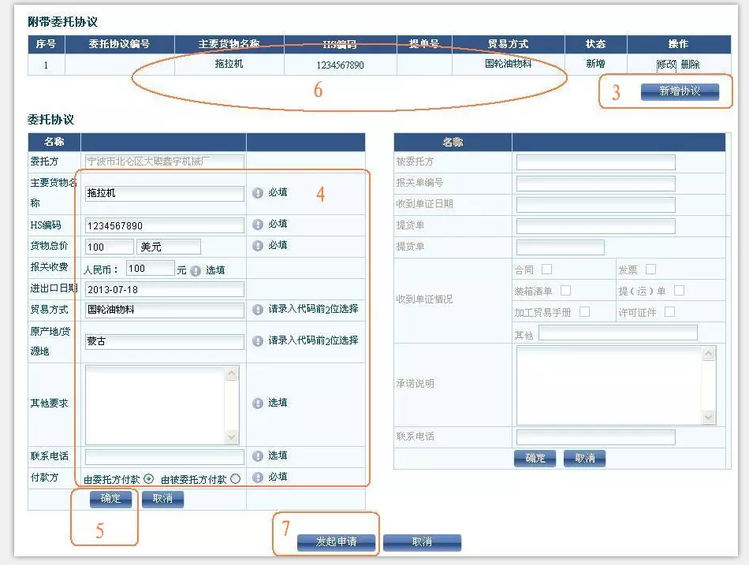Click the hint icon beside 原产地/货源地 field

257,341
